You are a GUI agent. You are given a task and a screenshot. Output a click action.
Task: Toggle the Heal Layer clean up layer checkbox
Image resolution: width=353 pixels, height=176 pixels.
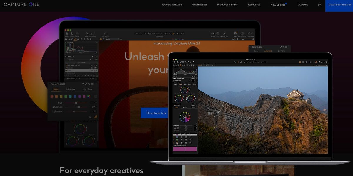(x=66, y=65)
